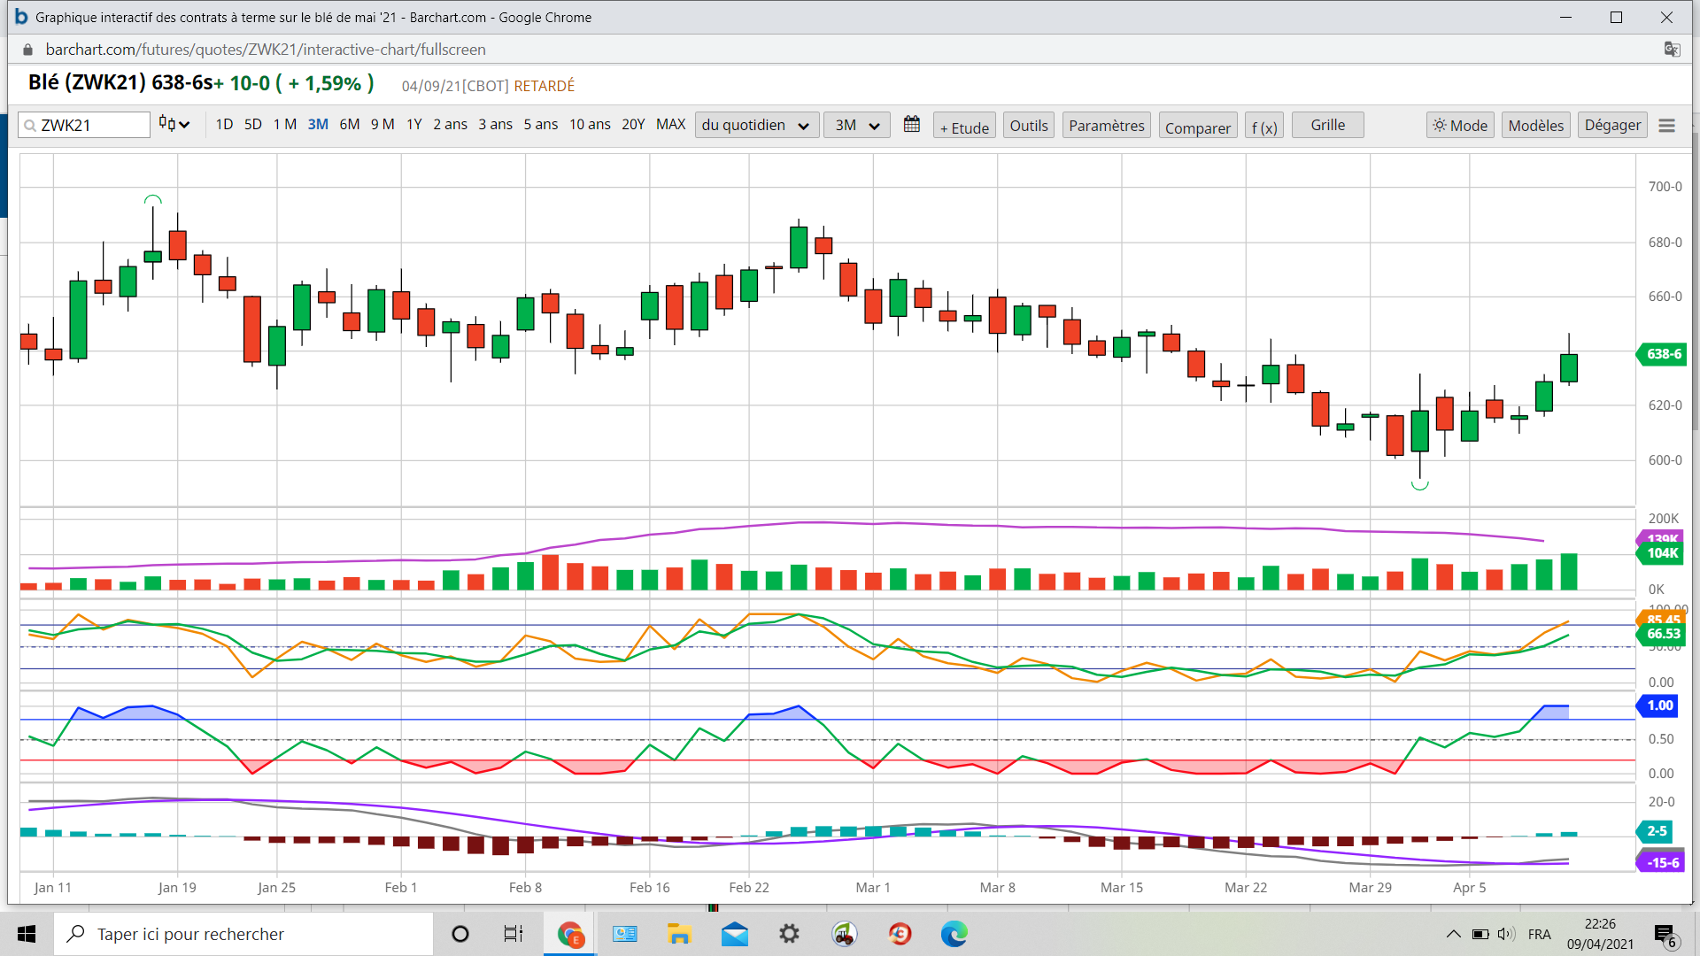Open File Explorer from the taskbar

679,934
